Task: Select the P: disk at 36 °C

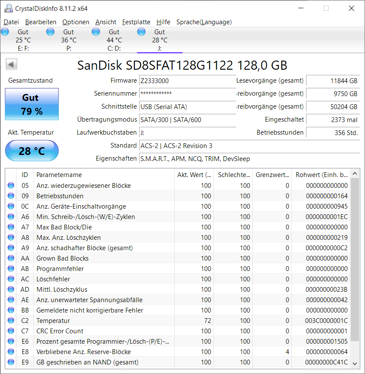Action: 68,40
